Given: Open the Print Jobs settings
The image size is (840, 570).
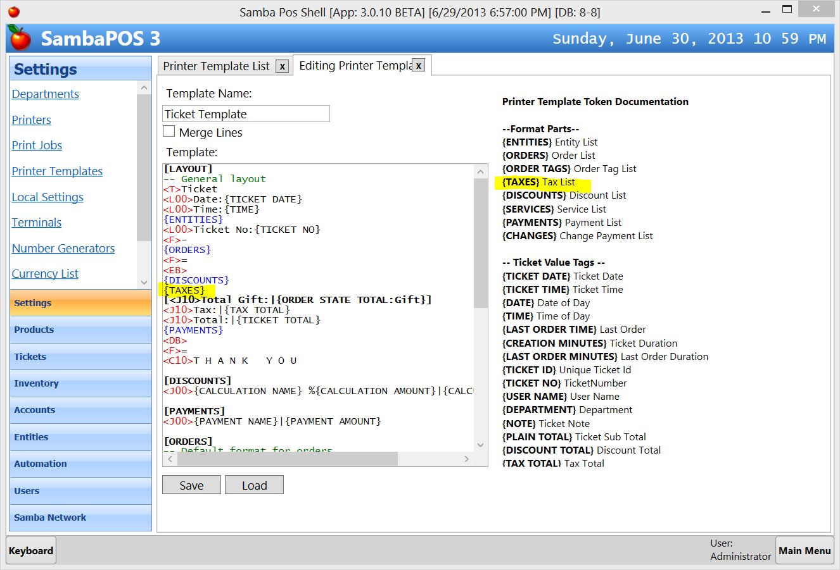Looking at the screenshot, I should pos(37,145).
